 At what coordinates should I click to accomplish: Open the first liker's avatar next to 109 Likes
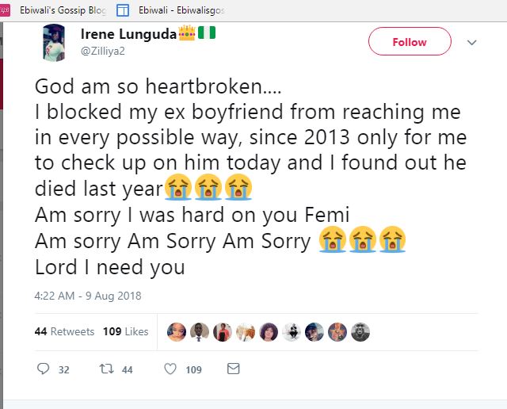point(177,331)
